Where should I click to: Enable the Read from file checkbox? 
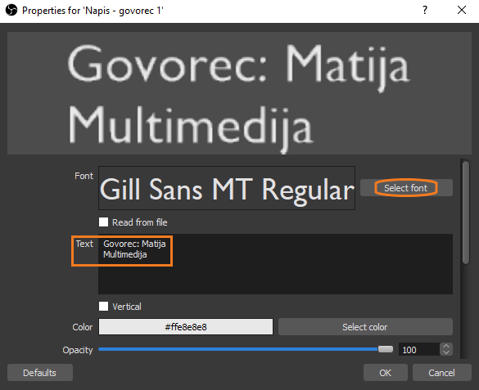(x=103, y=222)
